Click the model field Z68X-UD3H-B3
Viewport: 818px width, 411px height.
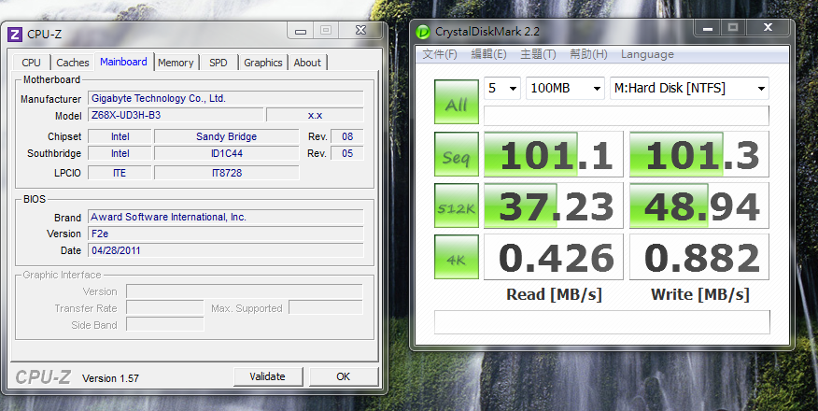[176, 115]
